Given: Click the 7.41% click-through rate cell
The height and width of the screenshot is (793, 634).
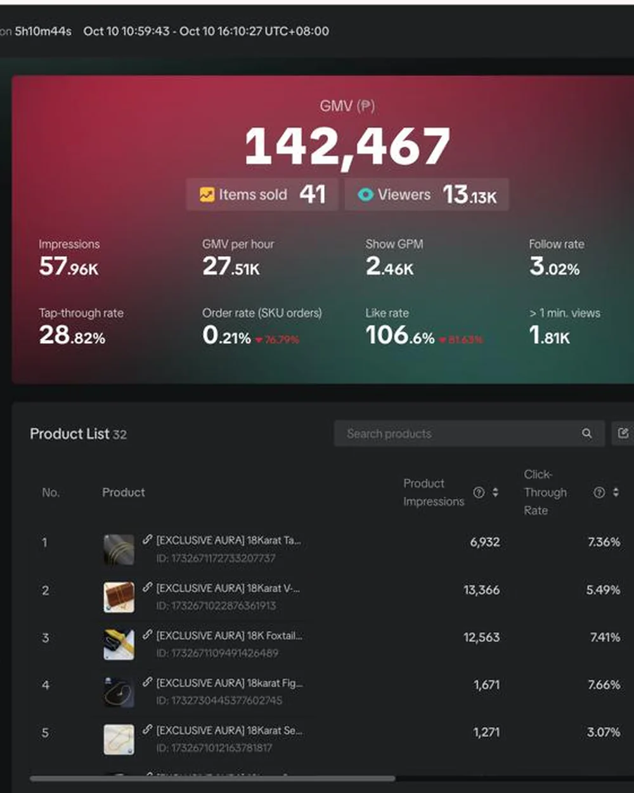Looking at the screenshot, I should pyautogui.click(x=605, y=638).
